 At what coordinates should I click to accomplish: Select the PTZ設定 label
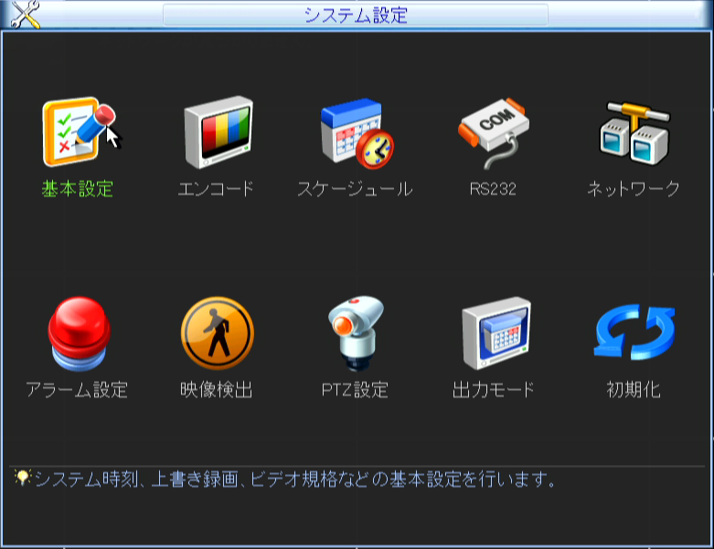(x=355, y=390)
